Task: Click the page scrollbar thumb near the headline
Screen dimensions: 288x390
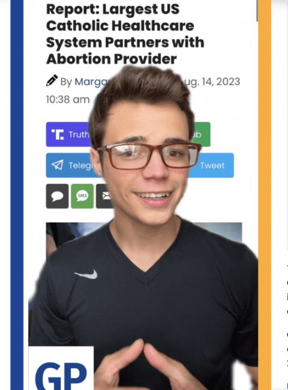Action: tap(257, 10)
